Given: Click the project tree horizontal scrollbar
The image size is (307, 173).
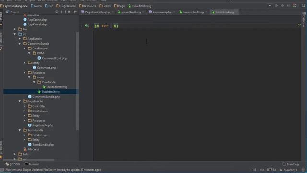Looking at the screenshot, I should 29,160.
